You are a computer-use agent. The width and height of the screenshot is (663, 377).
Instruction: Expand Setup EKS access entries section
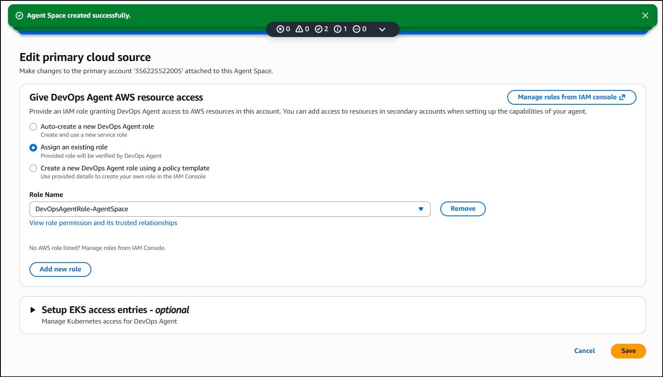click(33, 310)
